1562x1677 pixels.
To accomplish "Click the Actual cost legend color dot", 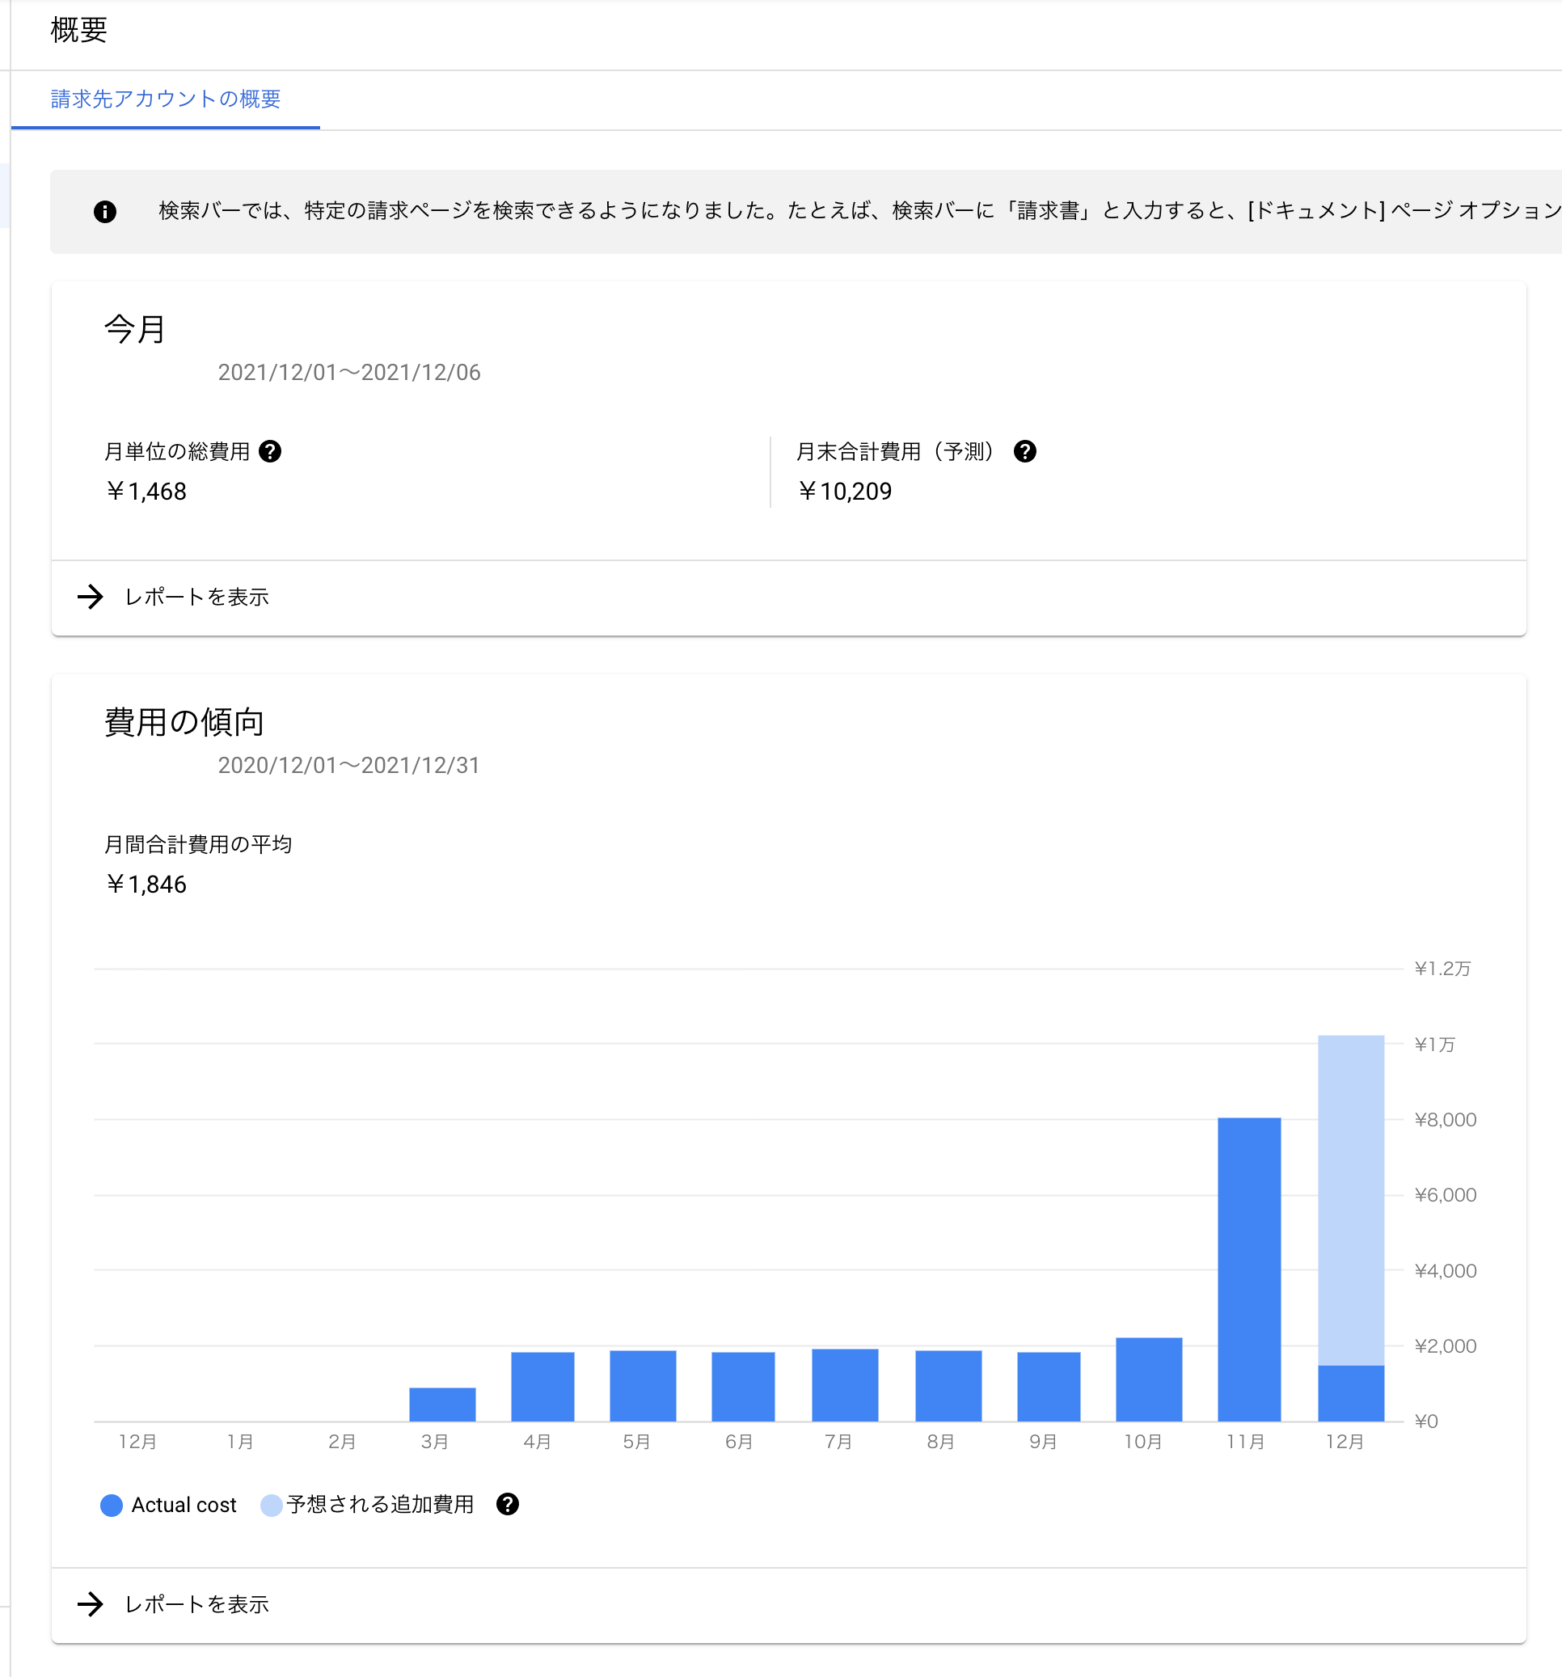I will pos(112,1505).
